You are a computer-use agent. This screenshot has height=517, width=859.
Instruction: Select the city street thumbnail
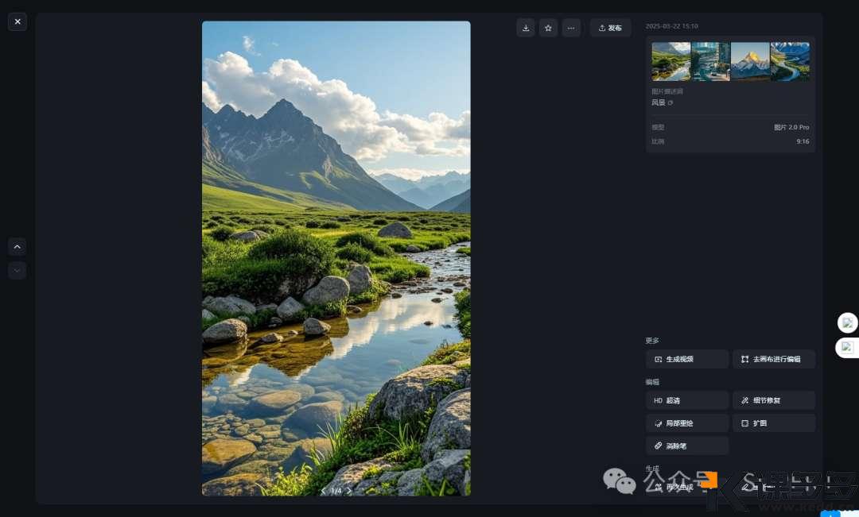point(710,61)
